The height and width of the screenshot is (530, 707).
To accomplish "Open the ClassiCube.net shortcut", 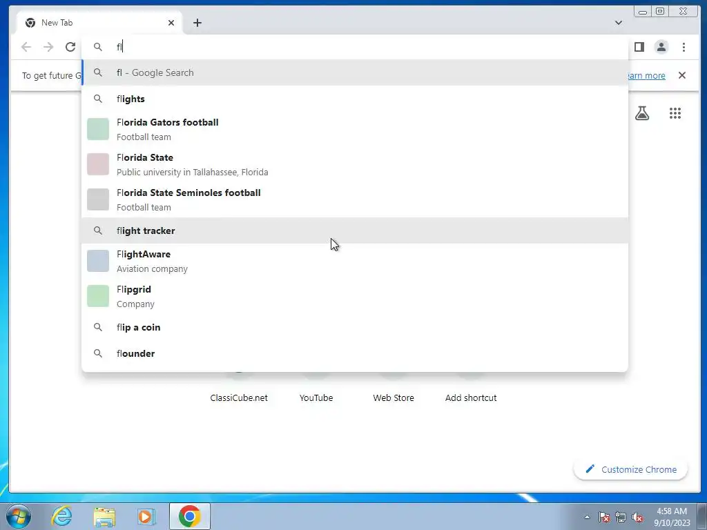I will coord(238,397).
